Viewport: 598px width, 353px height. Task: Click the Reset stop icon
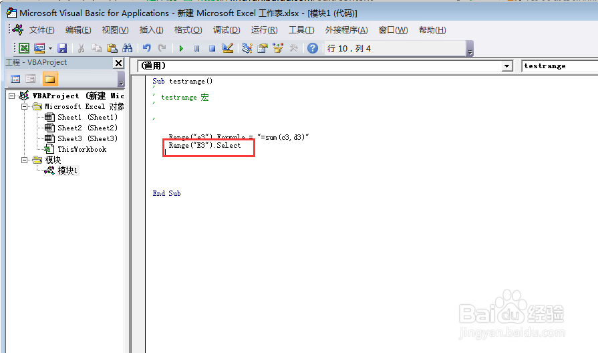click(x=212, y=48)
